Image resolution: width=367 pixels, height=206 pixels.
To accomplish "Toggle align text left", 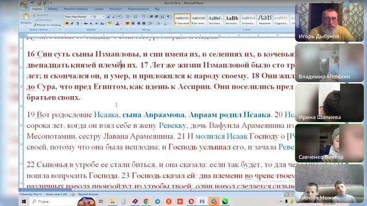I will (x=127, y=23).
